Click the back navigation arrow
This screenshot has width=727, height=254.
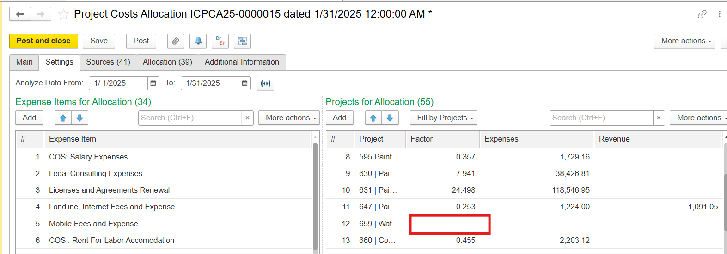20,14
